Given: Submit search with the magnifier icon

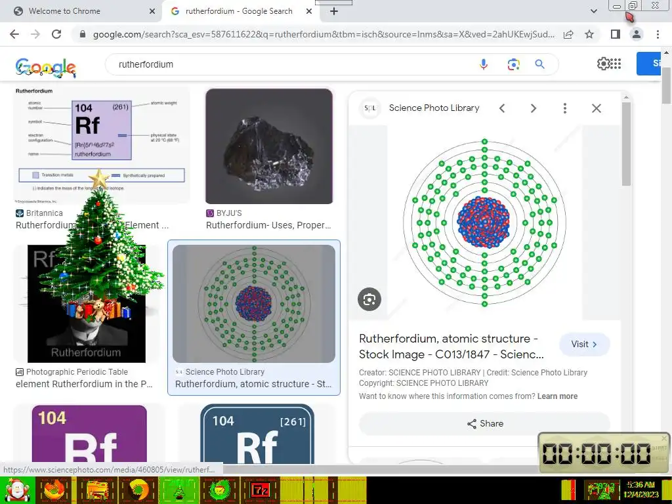Looking at the screenshot, I should 539,64.
